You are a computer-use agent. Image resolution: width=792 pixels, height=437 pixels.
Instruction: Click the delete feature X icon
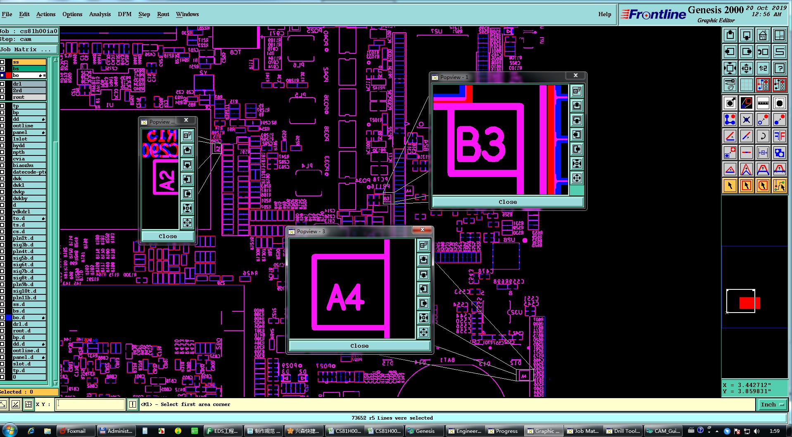(x=747, y=119)
